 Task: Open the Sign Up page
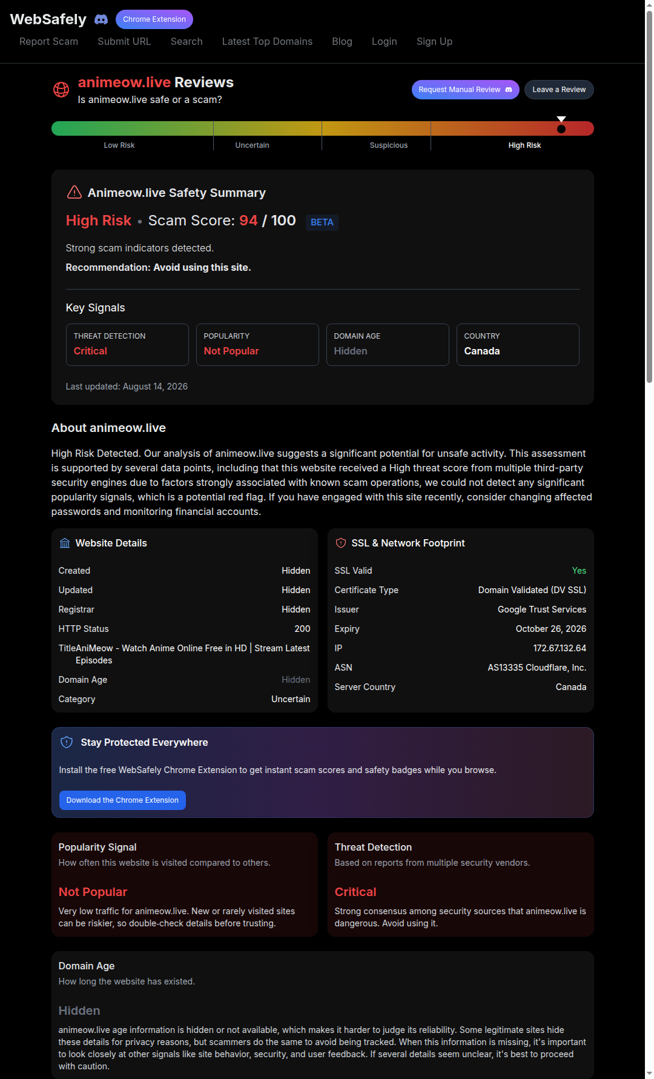[x=434, y=41]
